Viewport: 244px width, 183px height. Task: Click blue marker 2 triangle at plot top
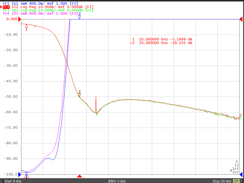point(79,17)
